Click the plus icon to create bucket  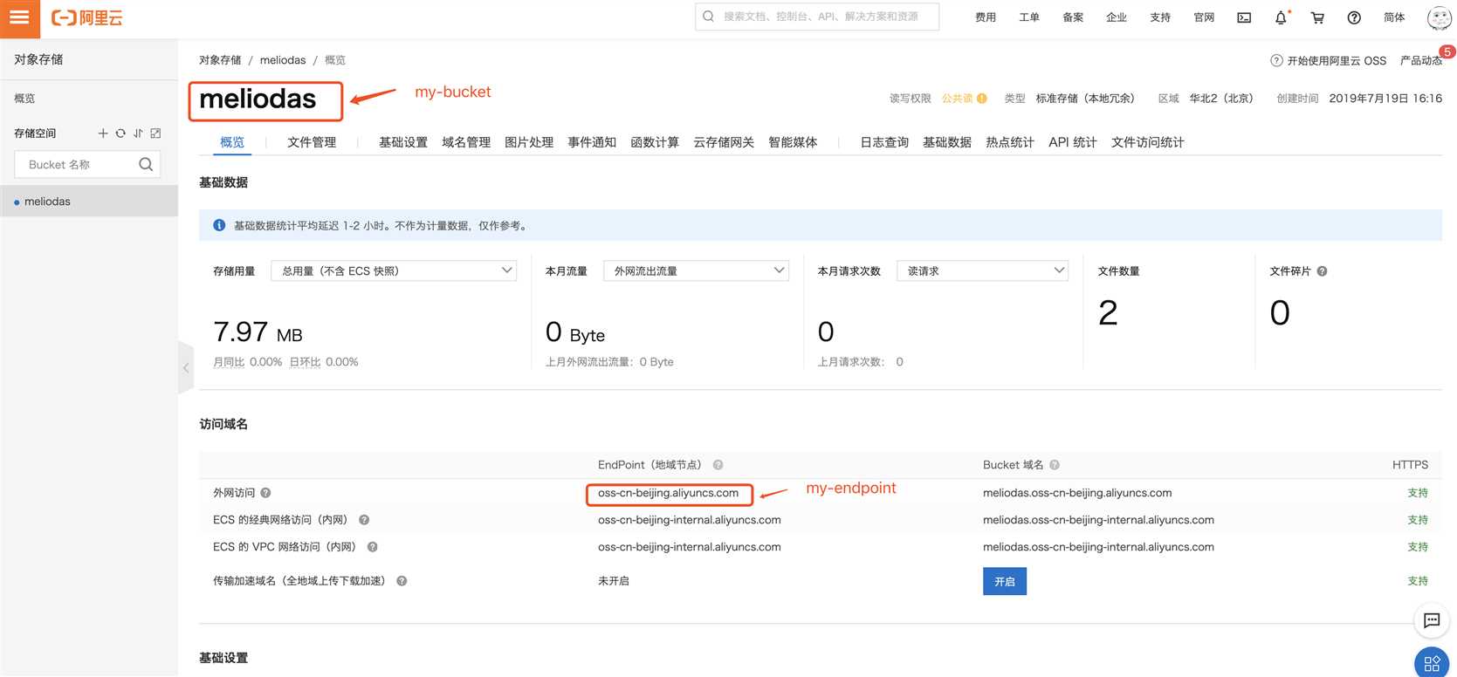103,133
